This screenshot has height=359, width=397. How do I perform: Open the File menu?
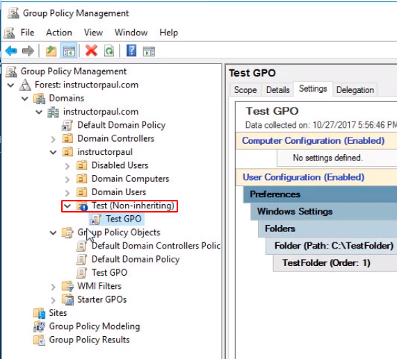tap(27, 33)
